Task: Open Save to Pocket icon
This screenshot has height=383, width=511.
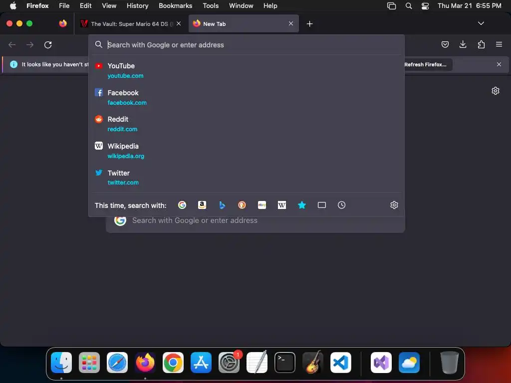Action: [445, 44]
